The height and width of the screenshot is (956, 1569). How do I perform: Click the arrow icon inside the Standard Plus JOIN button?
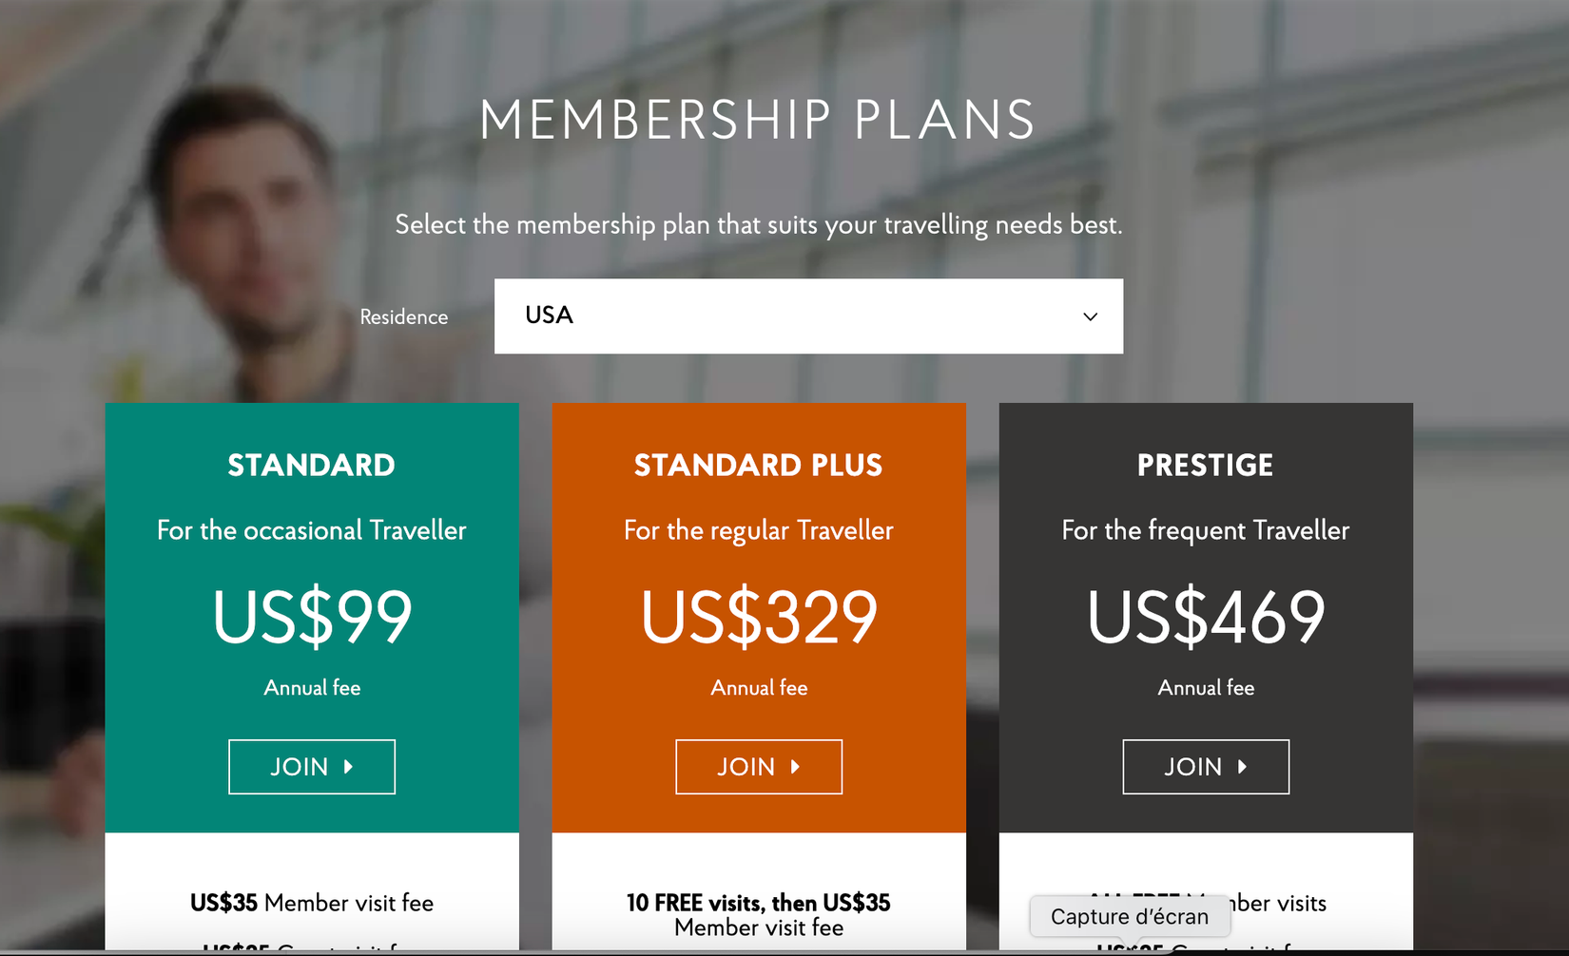(x=797, y=766)
